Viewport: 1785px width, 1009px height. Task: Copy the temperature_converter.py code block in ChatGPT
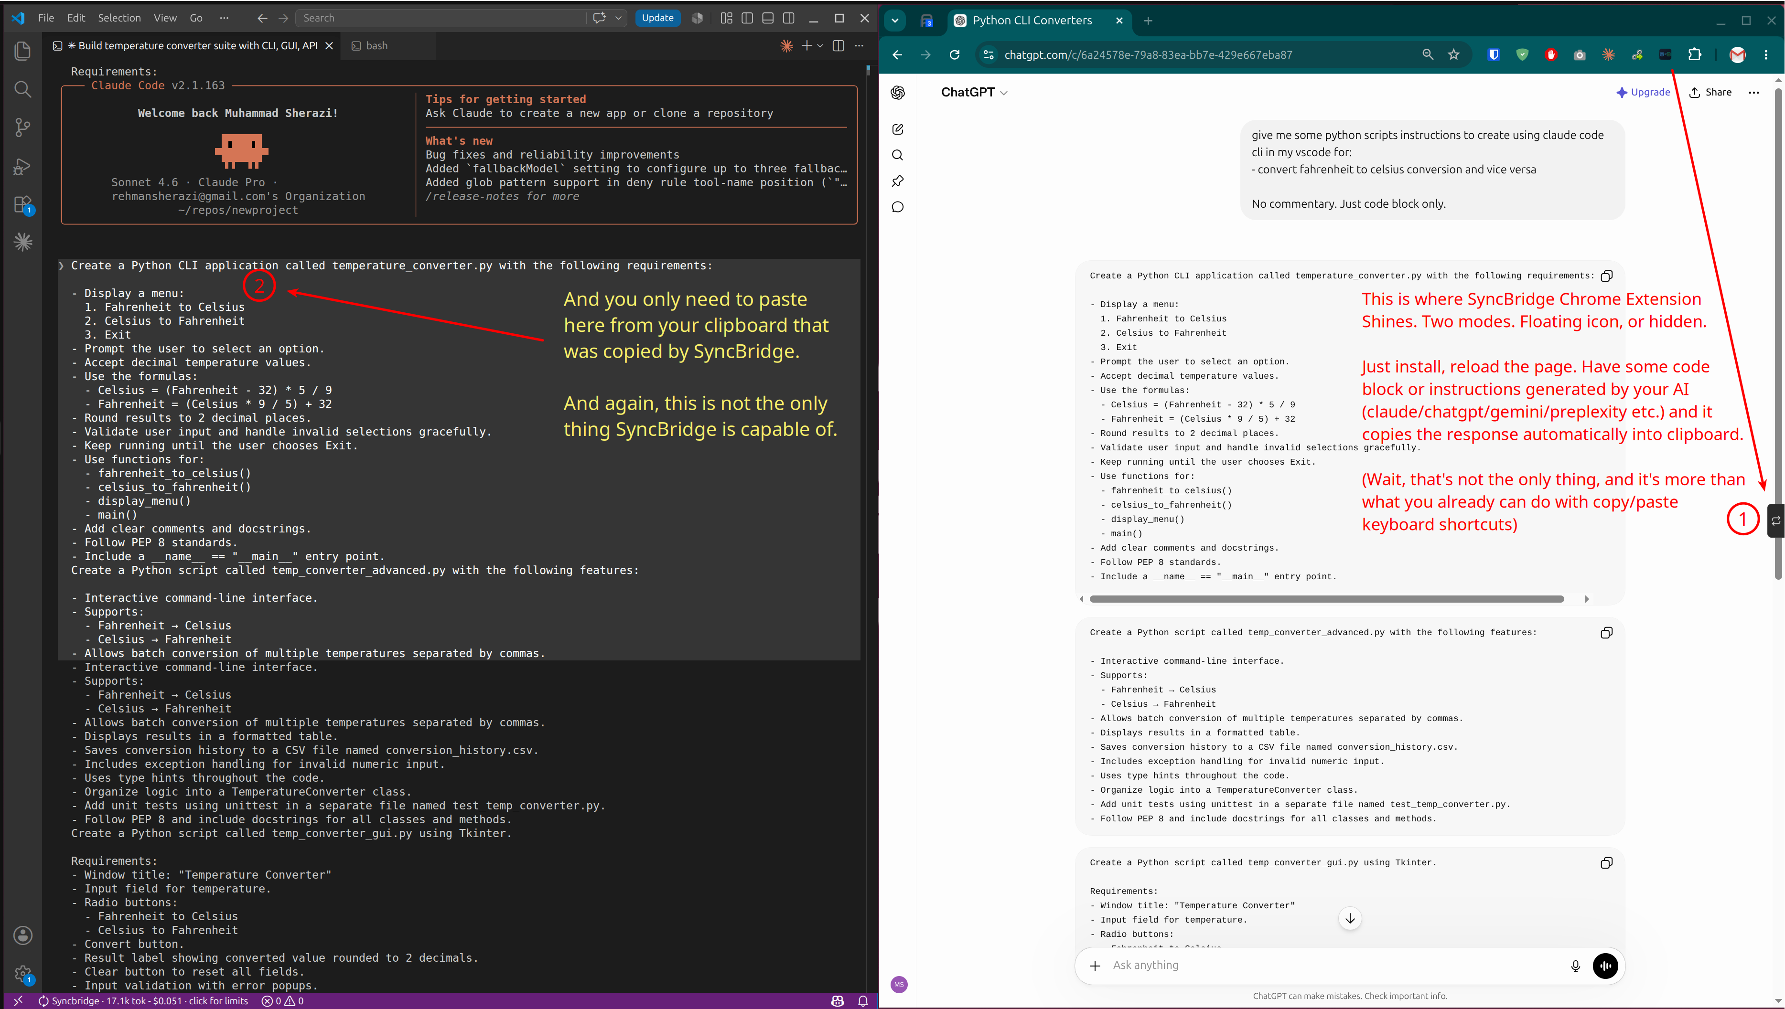(1606, 276)
